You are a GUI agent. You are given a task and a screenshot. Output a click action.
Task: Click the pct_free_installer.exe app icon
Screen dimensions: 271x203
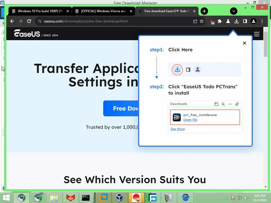tap(177, 117)
